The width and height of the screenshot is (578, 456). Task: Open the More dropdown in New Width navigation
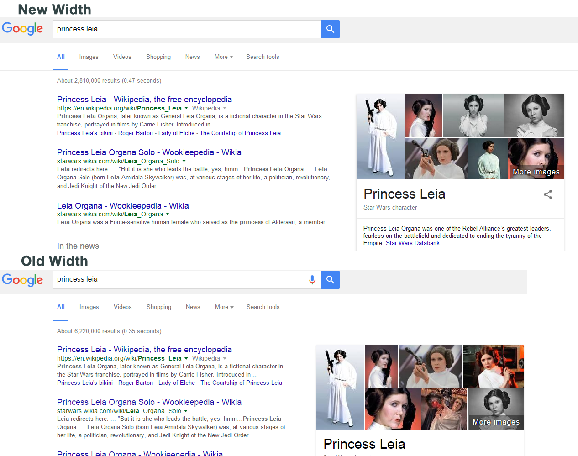(x=223, y=57)
